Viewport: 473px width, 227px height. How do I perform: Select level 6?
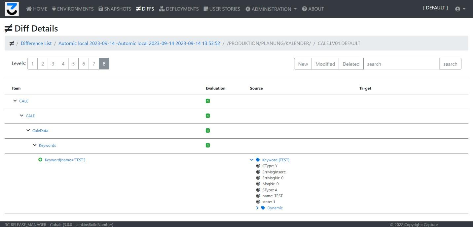pyautogui.click(x=84, y=64)
